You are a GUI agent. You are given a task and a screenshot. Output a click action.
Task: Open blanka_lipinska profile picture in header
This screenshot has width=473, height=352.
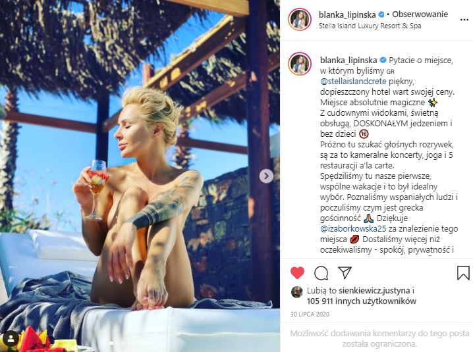tap(300, 20)
